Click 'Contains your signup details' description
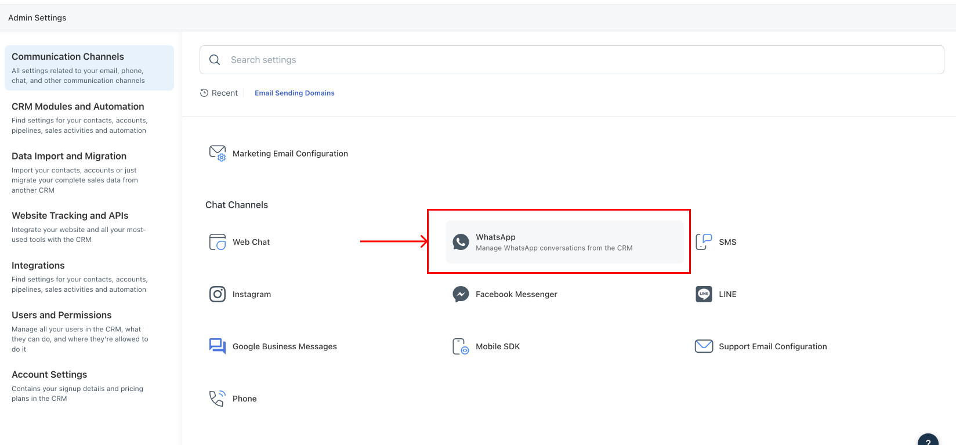This screenshot has height=445, width=956. point(77,393)
